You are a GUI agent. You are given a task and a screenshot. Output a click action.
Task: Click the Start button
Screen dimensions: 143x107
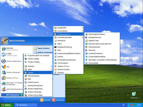tap(7, 105)
